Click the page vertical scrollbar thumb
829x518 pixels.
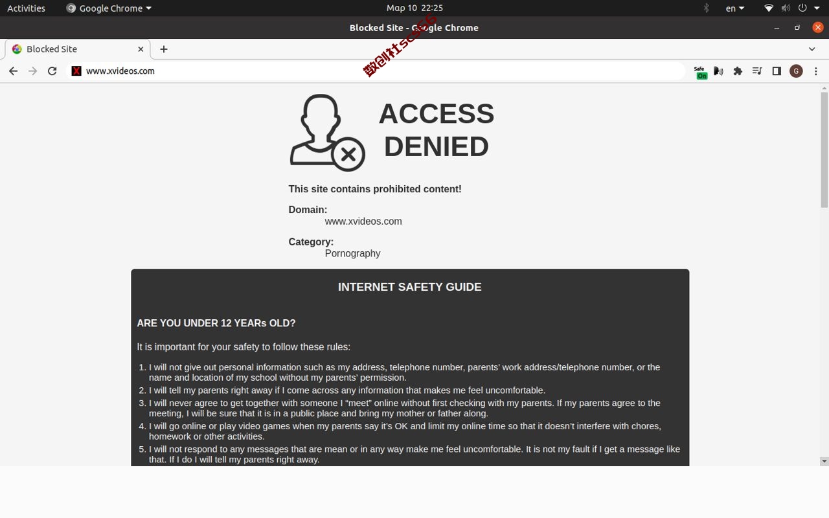(x=824, y=150)
